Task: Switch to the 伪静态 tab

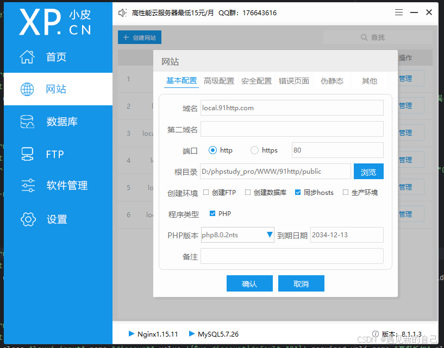Action: coord(333,80)
